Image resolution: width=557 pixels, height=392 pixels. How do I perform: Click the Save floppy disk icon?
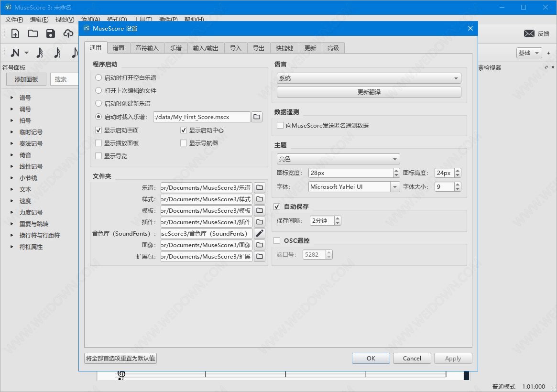51,33
